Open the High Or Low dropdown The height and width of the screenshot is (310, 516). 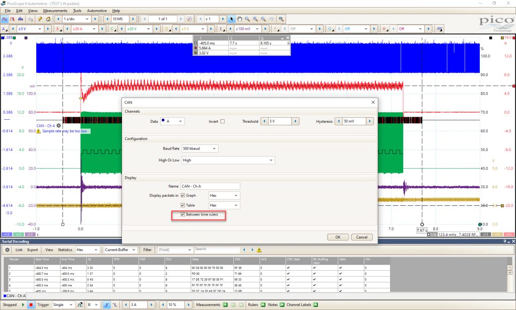(228, 160)
